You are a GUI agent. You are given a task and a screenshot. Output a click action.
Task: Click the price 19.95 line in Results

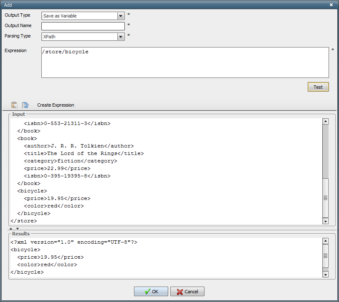pos(51,257)
